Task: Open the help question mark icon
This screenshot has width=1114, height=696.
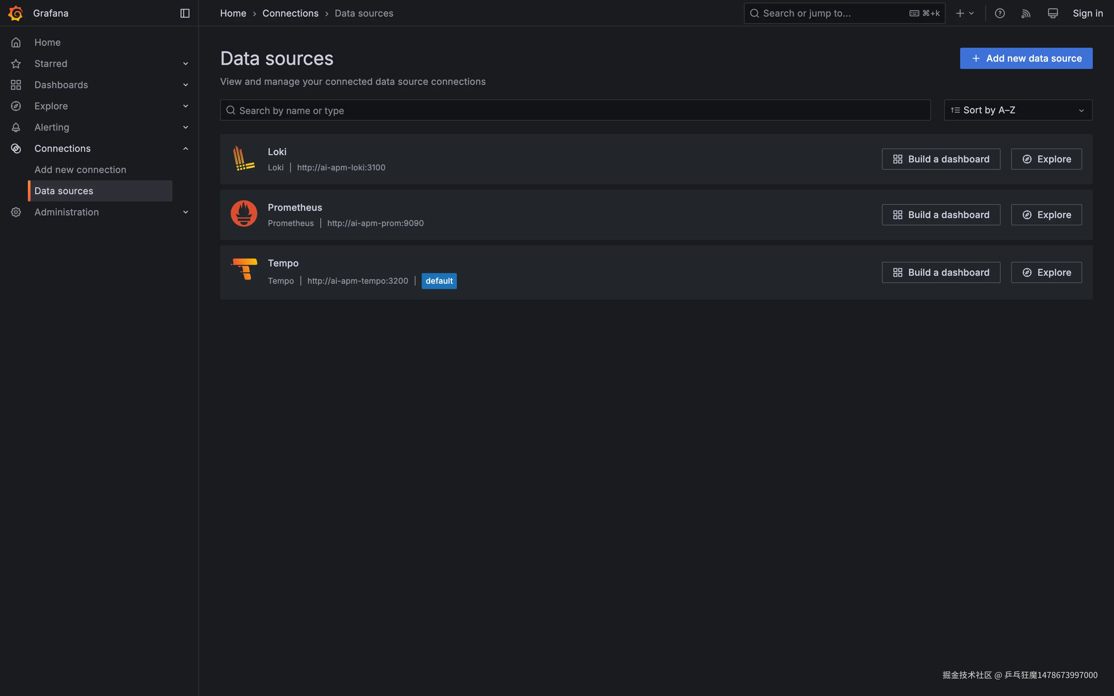Action: 999,13
